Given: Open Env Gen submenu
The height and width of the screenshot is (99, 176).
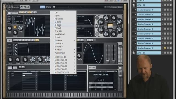Looking at the screenshot, I should (63, 40).
